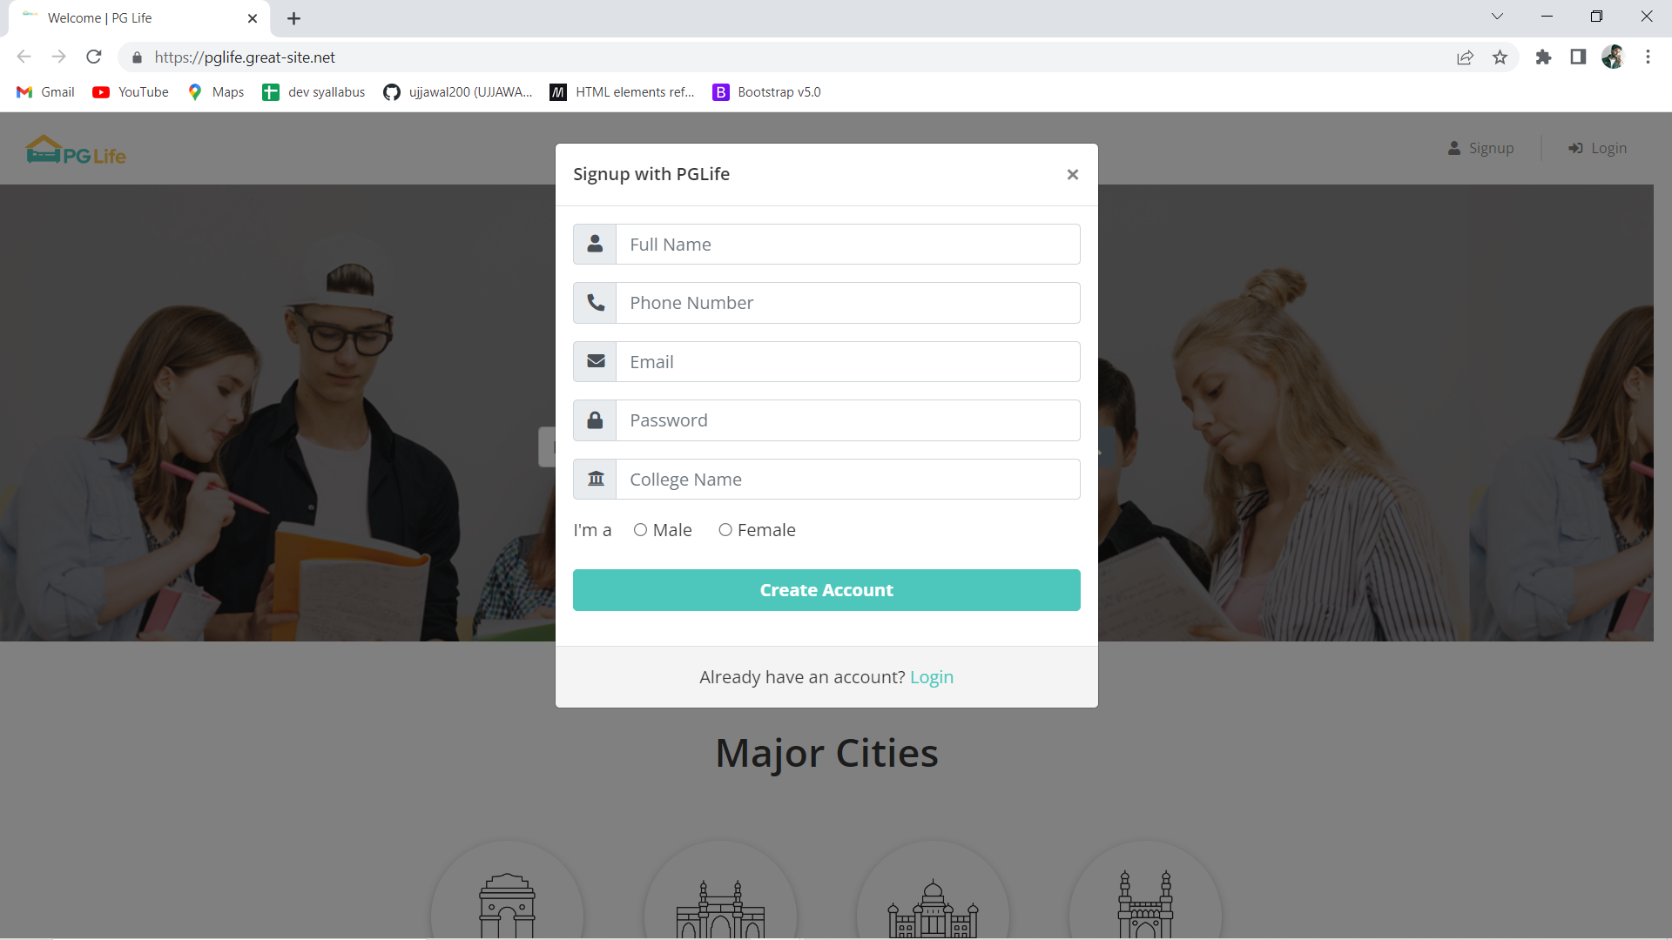Click the share page icon

(1465, 57)
